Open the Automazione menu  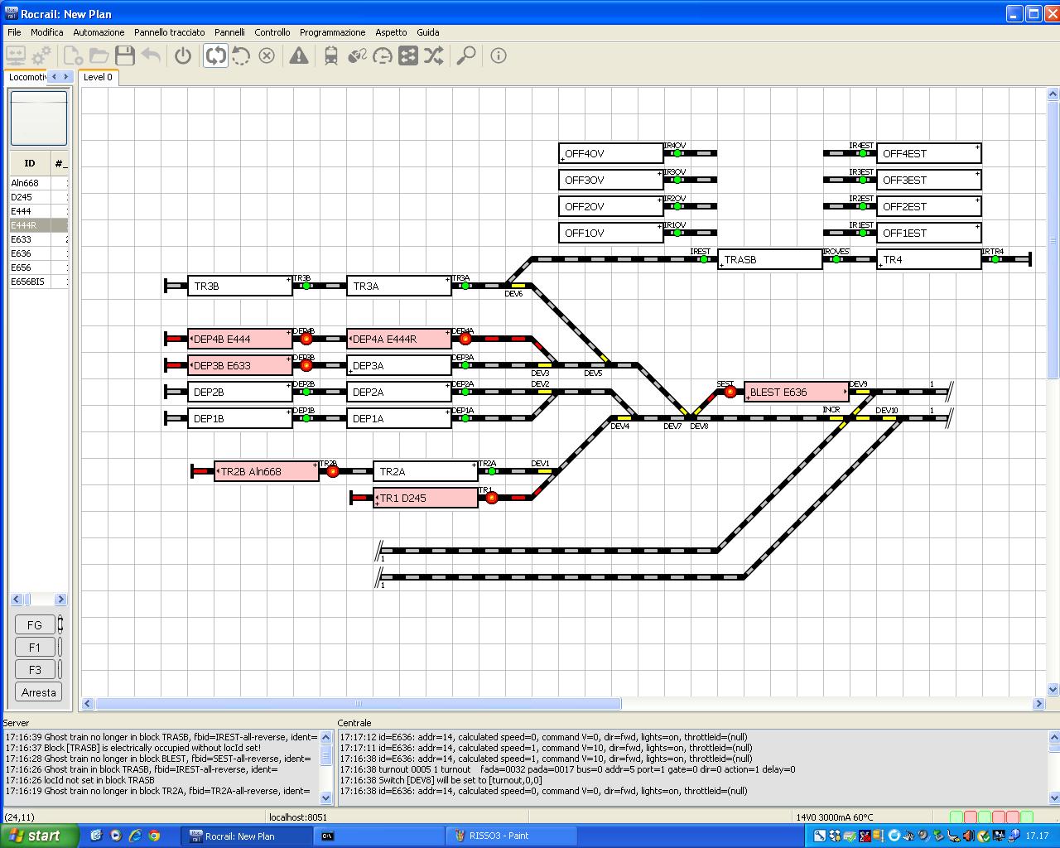click(99, 32)
